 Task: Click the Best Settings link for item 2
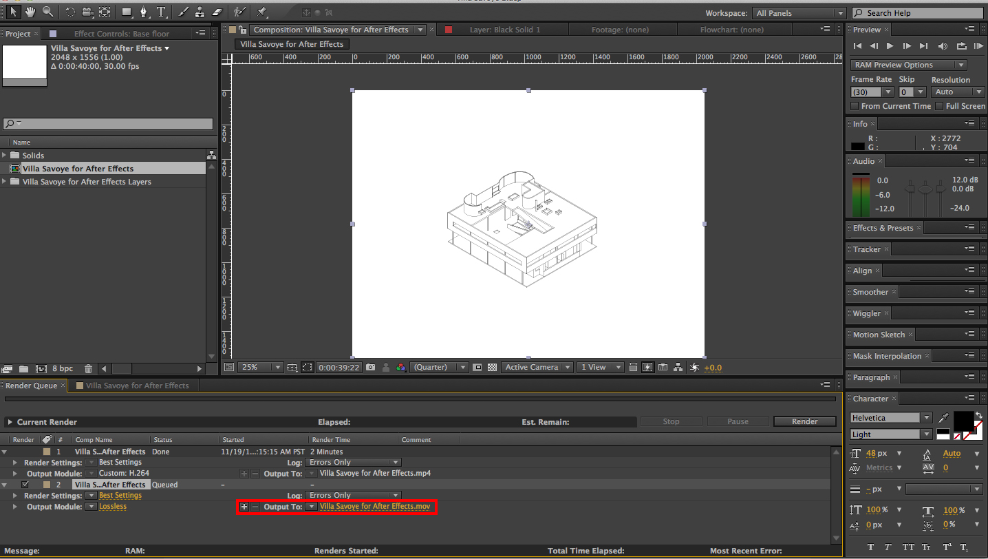coord(120,496)
